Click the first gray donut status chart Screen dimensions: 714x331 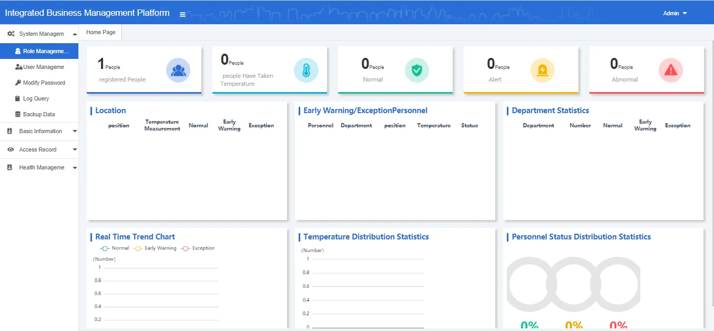[529, 284]
